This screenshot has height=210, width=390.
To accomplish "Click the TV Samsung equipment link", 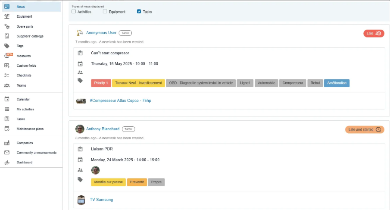I will click(101, 200).
